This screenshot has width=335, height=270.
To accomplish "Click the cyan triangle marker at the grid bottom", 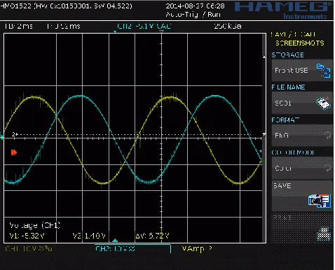I will click(115, 240).
